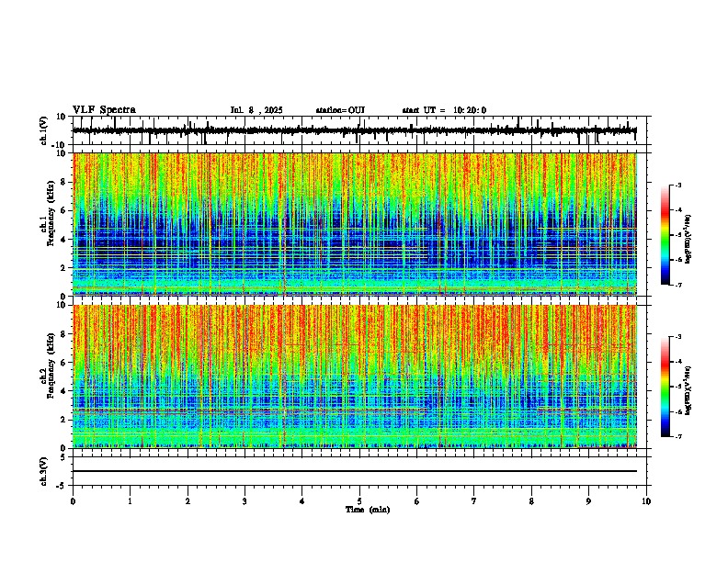The image size is (728, 562).
Task: Click the '8' tick on ch.2 frequency axis
Action: point(64,334)
